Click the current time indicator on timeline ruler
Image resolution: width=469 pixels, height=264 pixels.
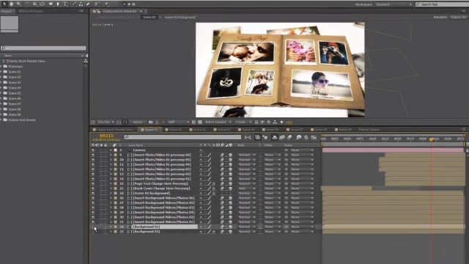tap(431, 139)
